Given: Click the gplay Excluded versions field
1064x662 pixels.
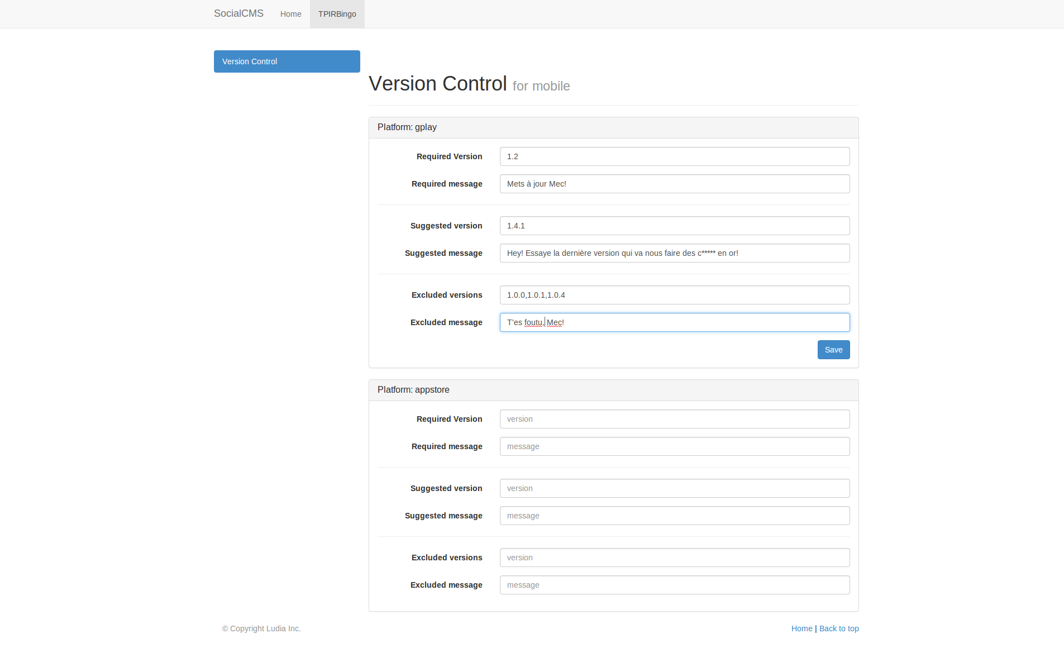Looking at the screenshot, I should pos(674,295).
